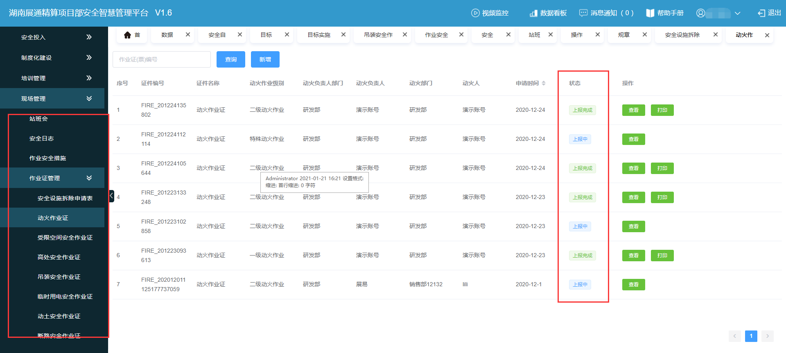
Task: Open video monitoring in header
Action: (x=490, y=13)
